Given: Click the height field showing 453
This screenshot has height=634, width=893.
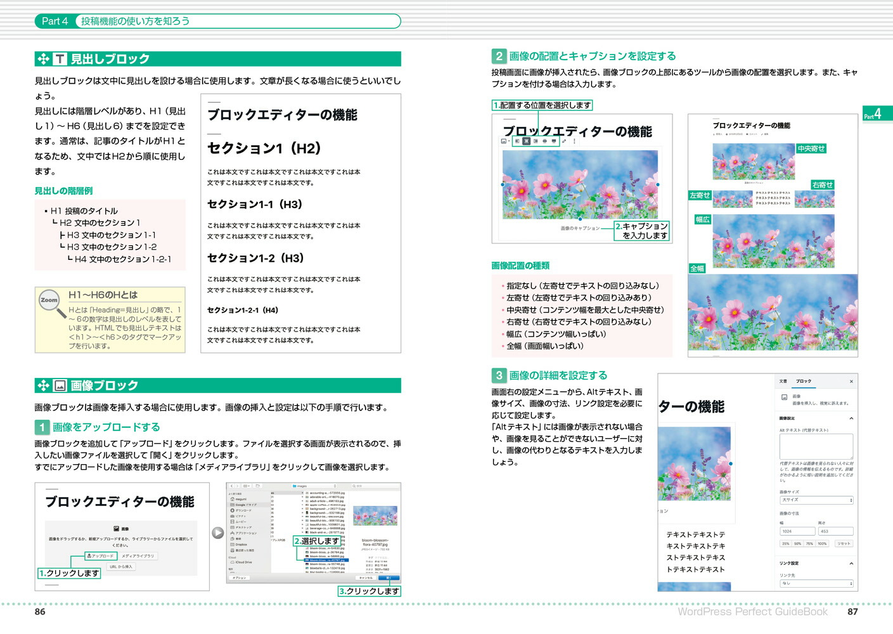Looking at the screenshot, I should pos(835,531).
